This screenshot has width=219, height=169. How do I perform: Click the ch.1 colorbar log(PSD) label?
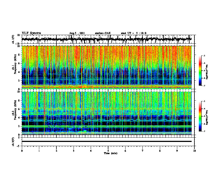tap(207, 72)
